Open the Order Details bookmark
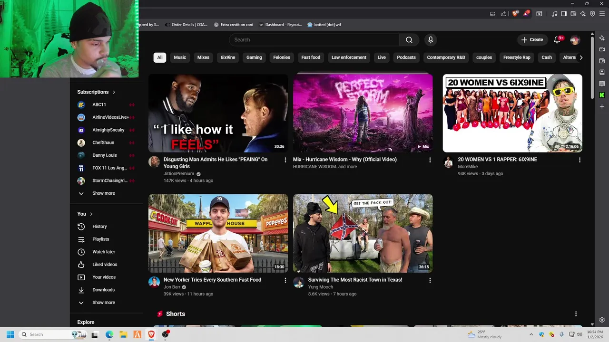 point(186,25)
